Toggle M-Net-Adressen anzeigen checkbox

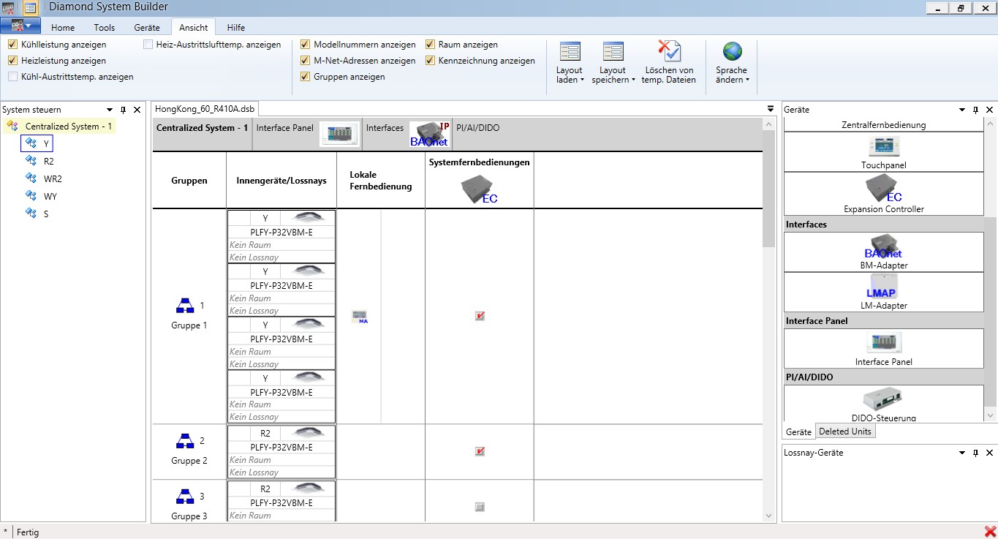305,61
